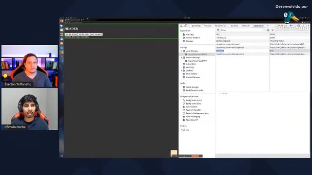Screen dimensions: 312x175
Task: Open Interest Groups in sidebar
Action: 193,77
